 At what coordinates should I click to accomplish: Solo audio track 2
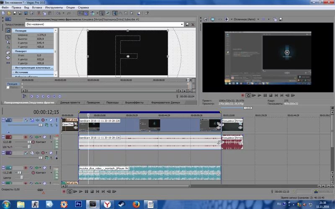point(50,137)
